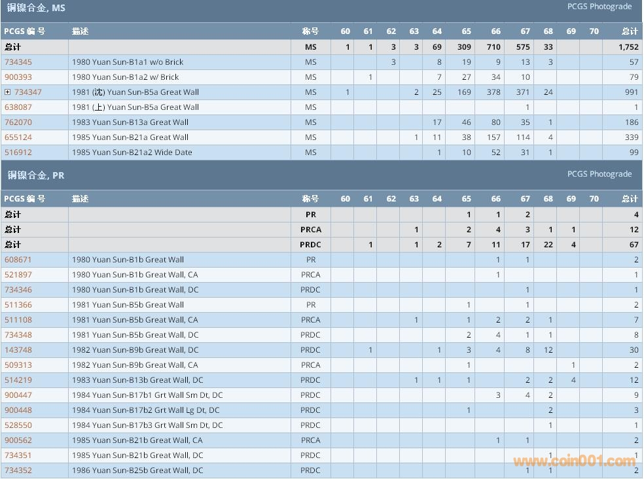Select PCGS number 900393 link
Screen dimensions: 644x479
click(18, 77)
